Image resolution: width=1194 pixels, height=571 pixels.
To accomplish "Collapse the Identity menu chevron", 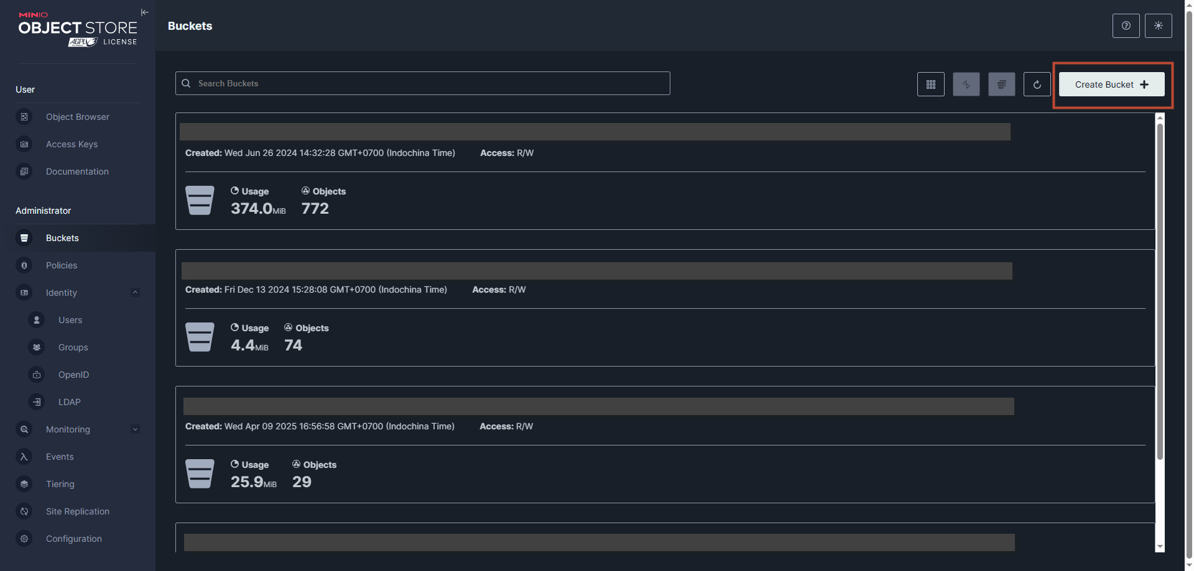I will 135,293.
